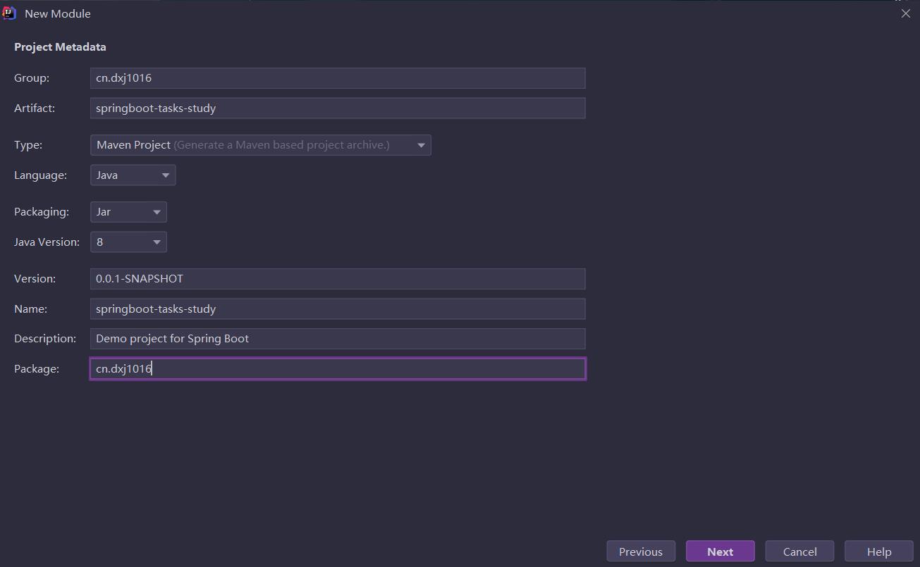Click into the Version field 0.0.1-SNAPSHOT

pyautogui.click(x=338, y=279)
